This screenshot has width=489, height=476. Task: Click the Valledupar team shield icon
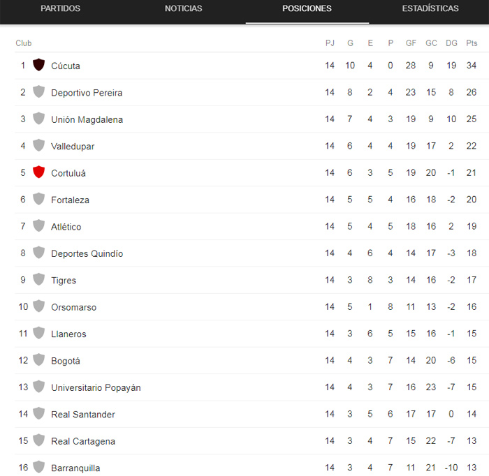(x=39, y=145)
